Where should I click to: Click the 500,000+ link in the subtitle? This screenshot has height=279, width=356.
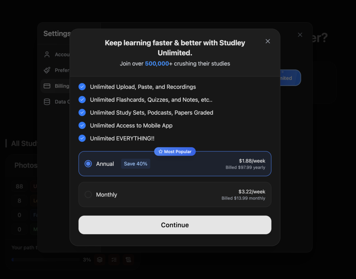(x=156, y=64)
